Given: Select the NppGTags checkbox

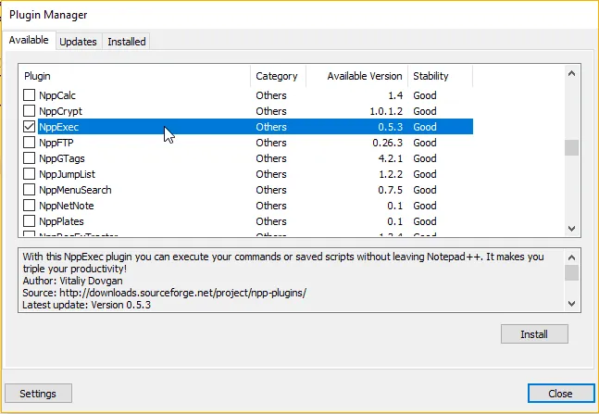Looking at the screenshot, I should 30,158.
